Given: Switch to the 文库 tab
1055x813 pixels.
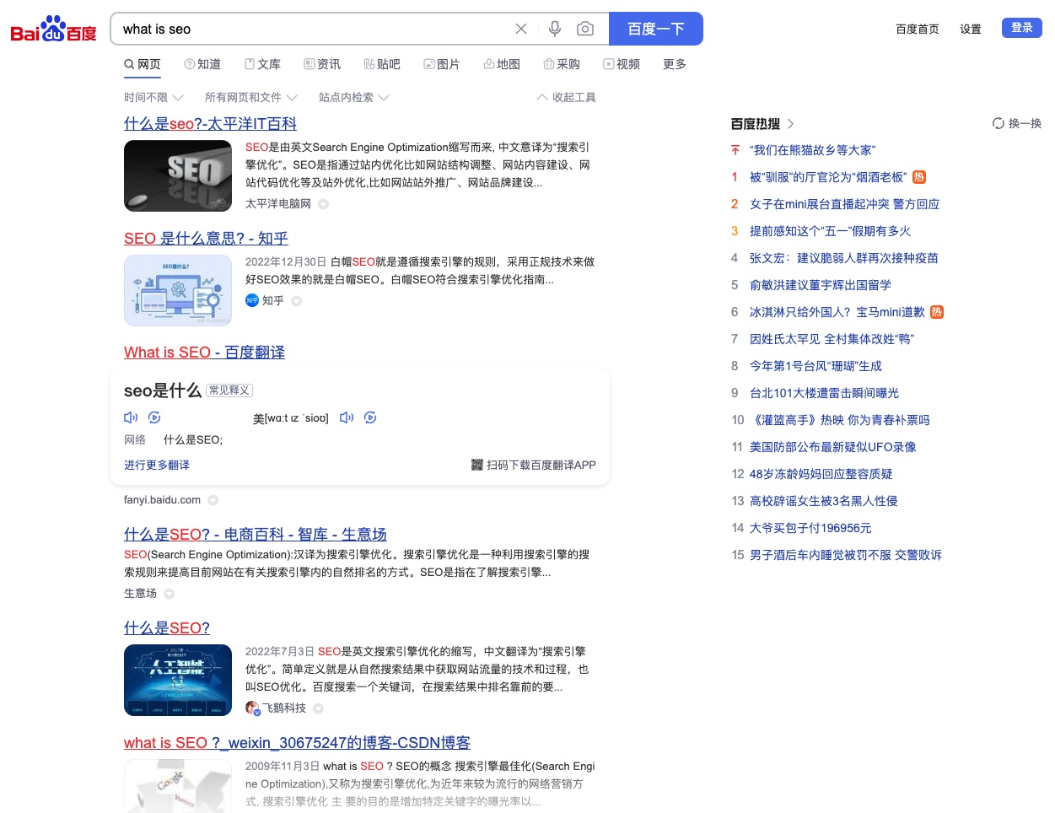Looking at the screenshot, I should pos(262,64).
